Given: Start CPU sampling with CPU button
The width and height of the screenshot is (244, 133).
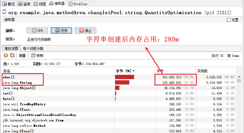Looking at the screenshot, I should pyautogui.click(x=37, y=31).
